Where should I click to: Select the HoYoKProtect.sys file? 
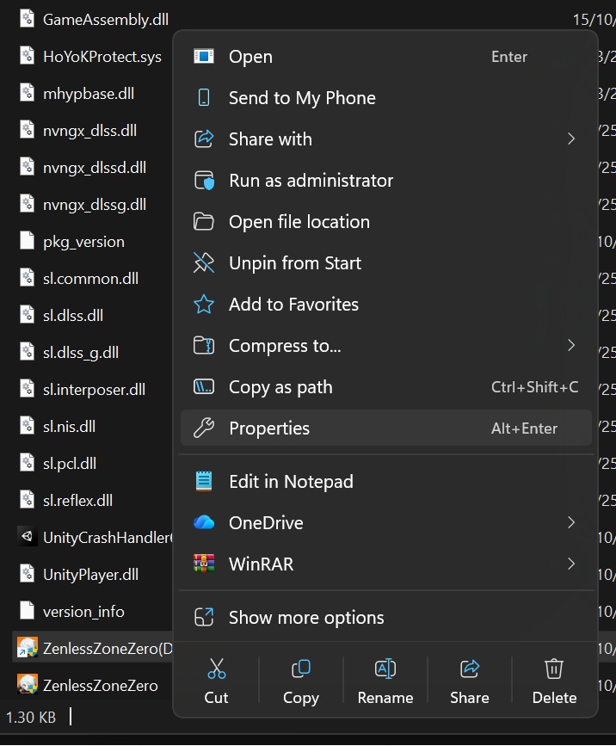point(102,57)
